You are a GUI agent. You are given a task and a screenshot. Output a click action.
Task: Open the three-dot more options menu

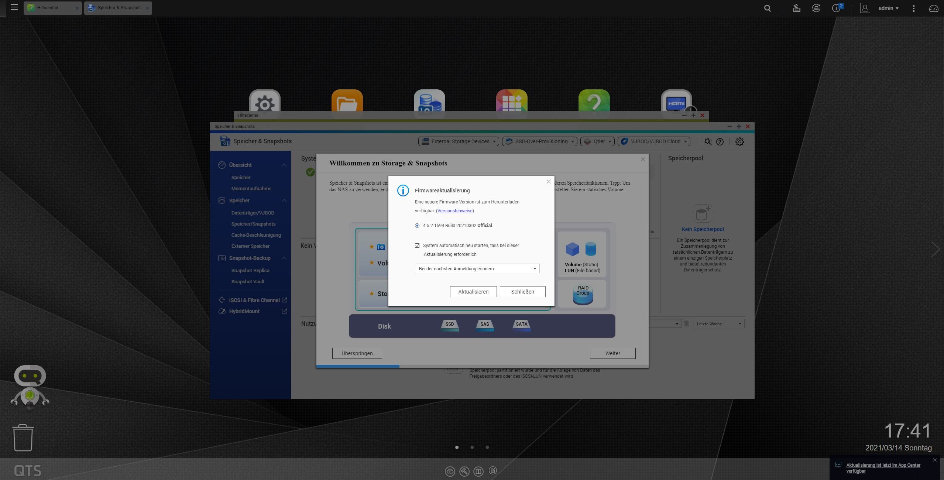pos(914,8)
